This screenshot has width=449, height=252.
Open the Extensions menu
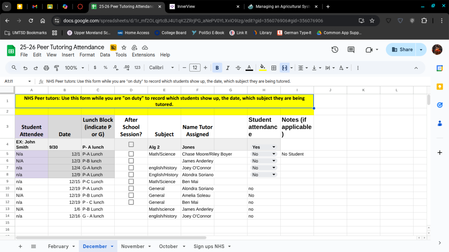[143, 55]
